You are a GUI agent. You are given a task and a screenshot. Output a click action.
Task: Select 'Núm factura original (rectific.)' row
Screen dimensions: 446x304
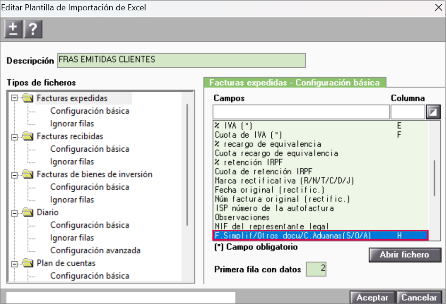click(x=321, y=199)
